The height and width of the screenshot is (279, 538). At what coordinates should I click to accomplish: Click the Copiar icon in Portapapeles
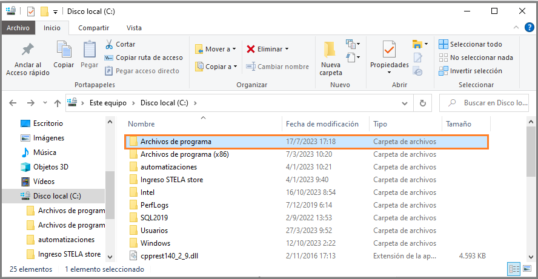tap(64, 50)
